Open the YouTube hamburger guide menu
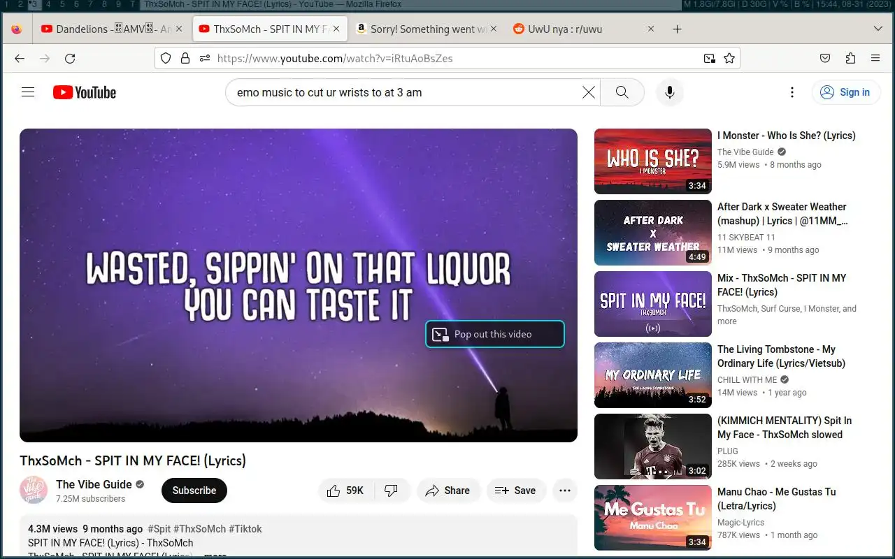 coord(28,92)
